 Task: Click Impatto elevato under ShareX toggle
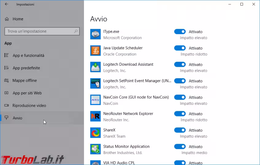pyautogui.click(x=193, y=136)
